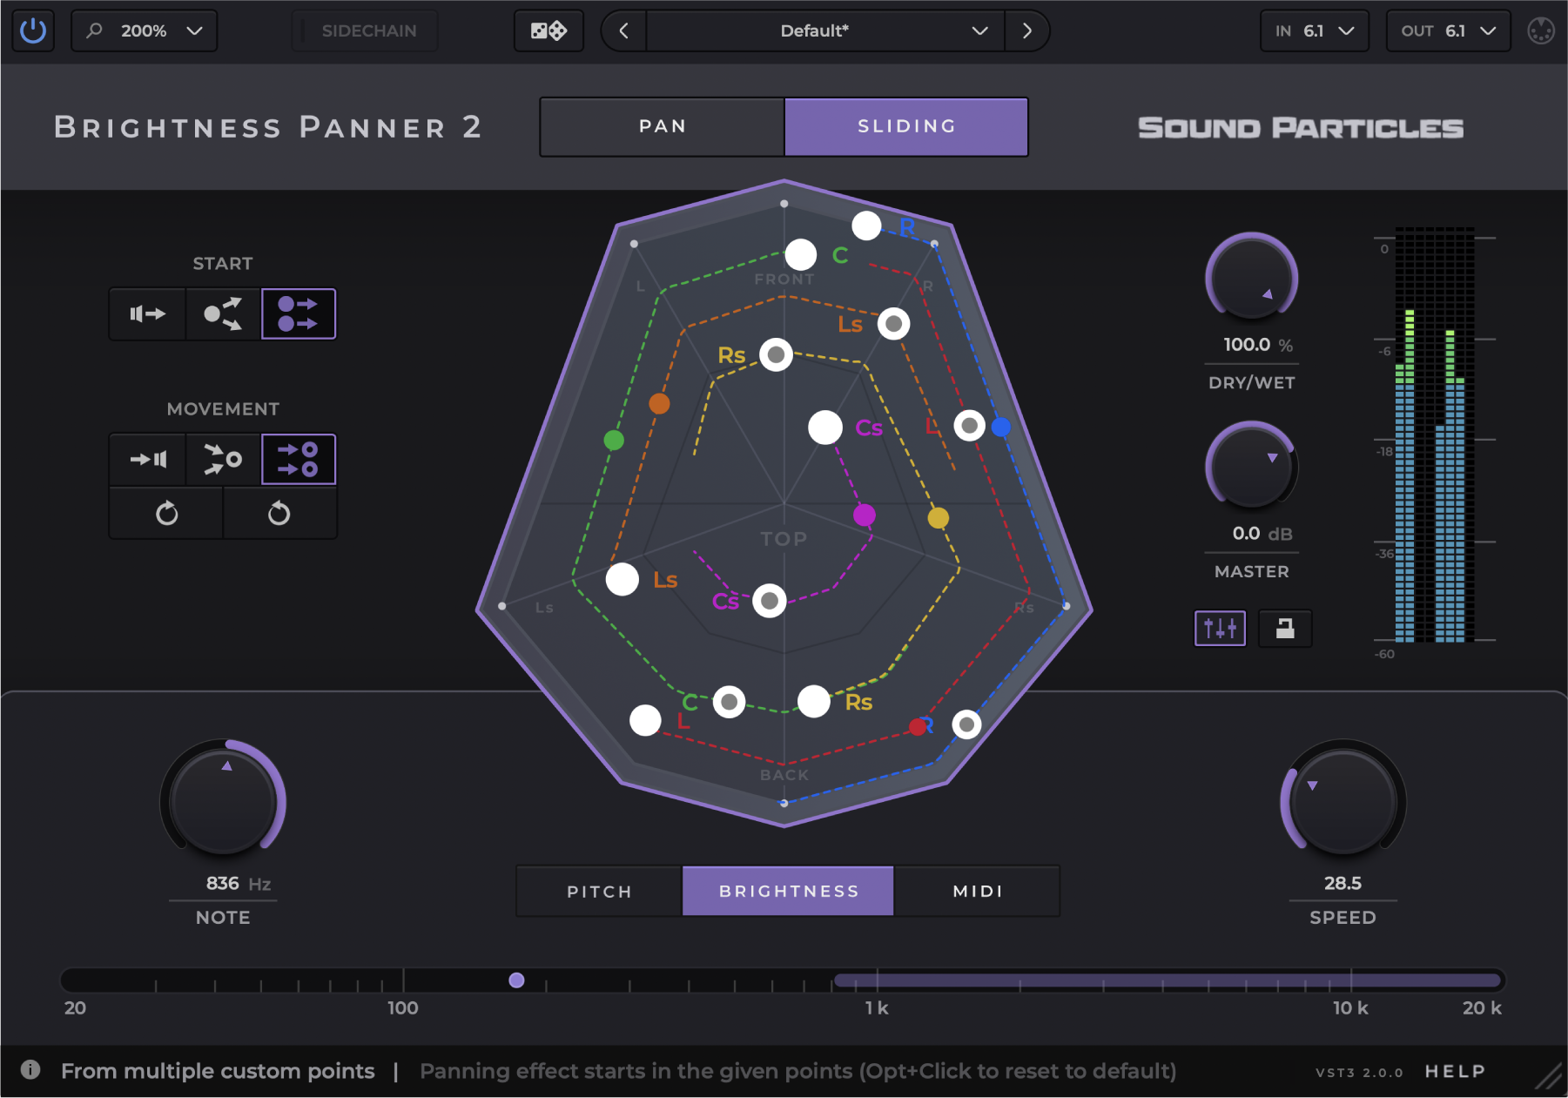Open the HELP link
This screenshot has width=1568, height=1098.
[1455, 1072]
